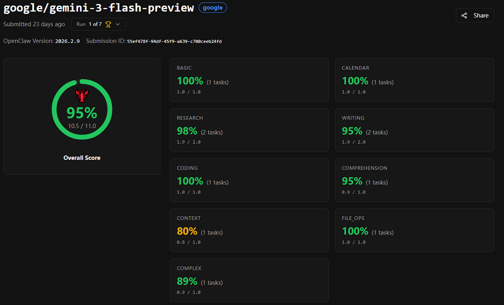Click the Overall Score label

(x=82, y=158)
